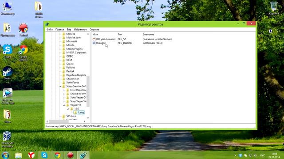Click the tree horizontal scroll left arrow
This screenshot has height=159, width=284.
tap(47, 121)
